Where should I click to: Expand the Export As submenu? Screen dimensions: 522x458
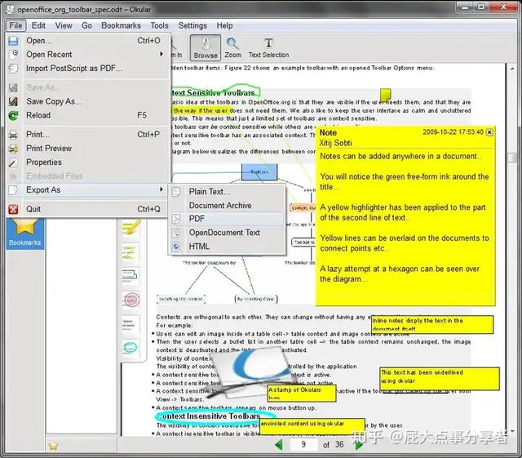pos(88,190)
